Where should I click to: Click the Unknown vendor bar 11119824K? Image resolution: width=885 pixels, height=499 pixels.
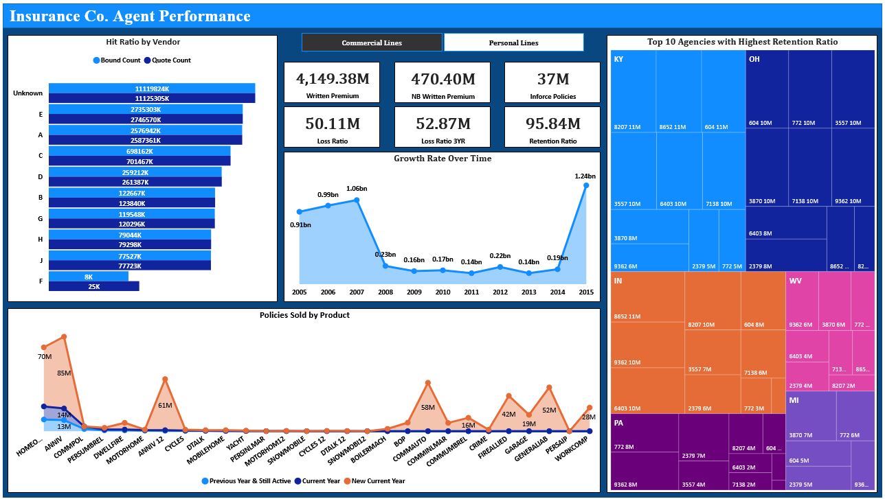point(152,89)
